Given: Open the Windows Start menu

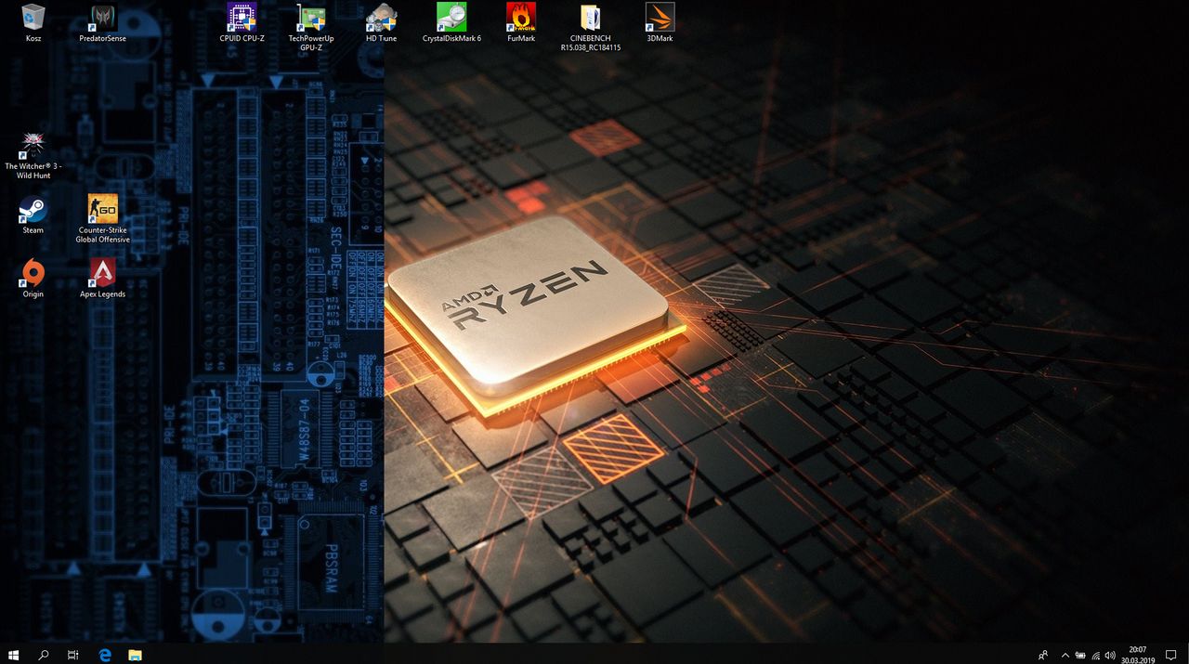Looking at the screenshot, I should [14, 655].
